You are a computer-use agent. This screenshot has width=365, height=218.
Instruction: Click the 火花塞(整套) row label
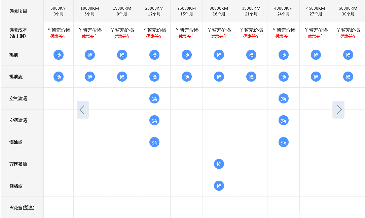[x=22, y=208]
